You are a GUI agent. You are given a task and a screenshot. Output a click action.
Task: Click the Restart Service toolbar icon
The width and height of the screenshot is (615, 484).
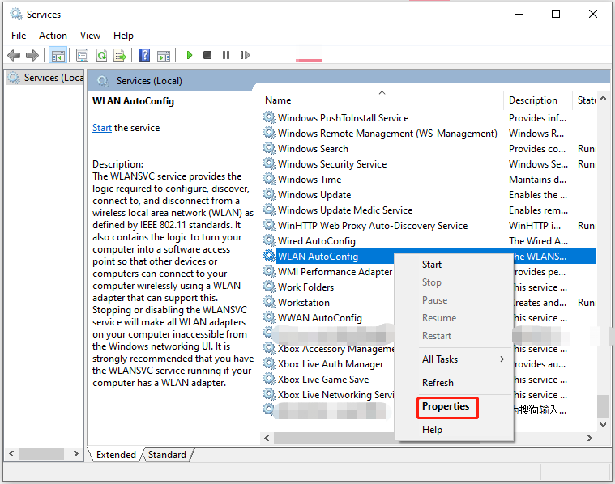[245, 55]
